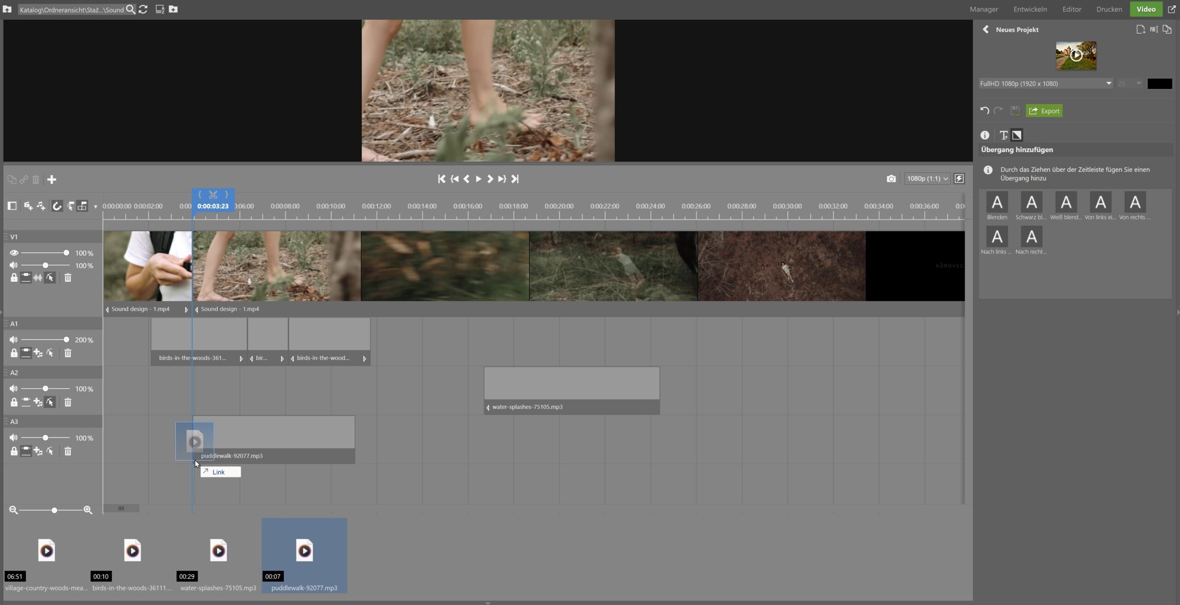Mute the A1 audio track speaker
1180x605 pixels.
pyautogui.click(x=14, y=340)
